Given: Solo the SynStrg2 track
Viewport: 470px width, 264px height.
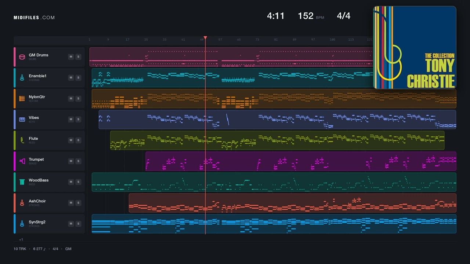Looking at the screenshot, I should pyautogui.click(x=78, y=224).
